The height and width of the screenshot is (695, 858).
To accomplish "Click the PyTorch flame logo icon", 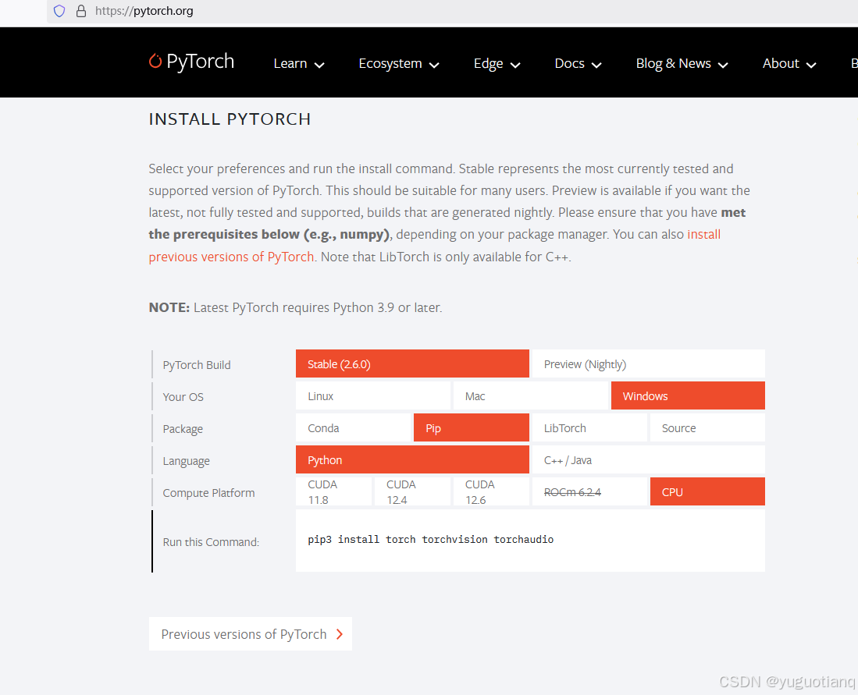I will (155, 61).
